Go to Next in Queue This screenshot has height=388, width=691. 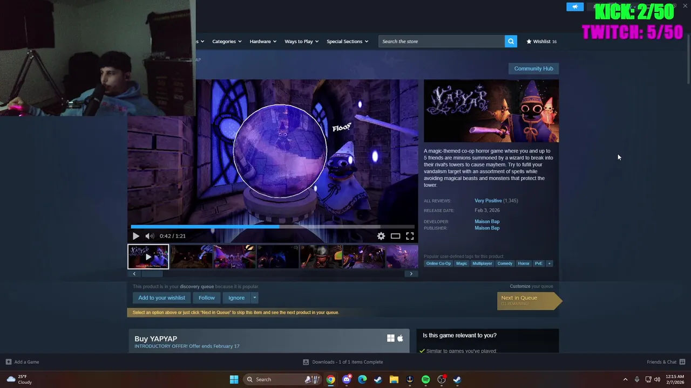click(530, 300)
